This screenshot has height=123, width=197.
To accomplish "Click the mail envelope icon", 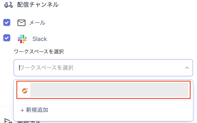I will pyautogui.click(x=21, y=23).
